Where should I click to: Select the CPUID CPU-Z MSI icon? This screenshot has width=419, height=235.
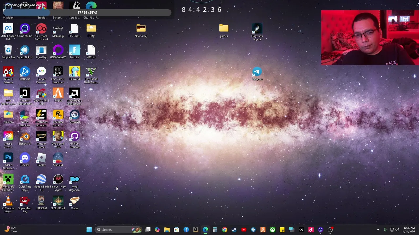click(x=41, y=97)
